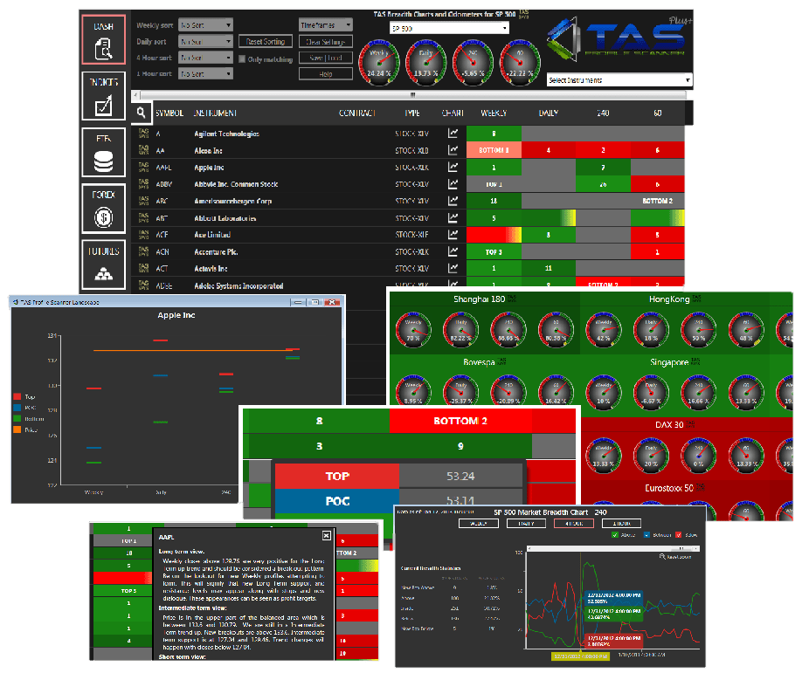Open chart icon for Alcoa Inc
This screenshot has width=802, height=680.
tap(453, 150)
